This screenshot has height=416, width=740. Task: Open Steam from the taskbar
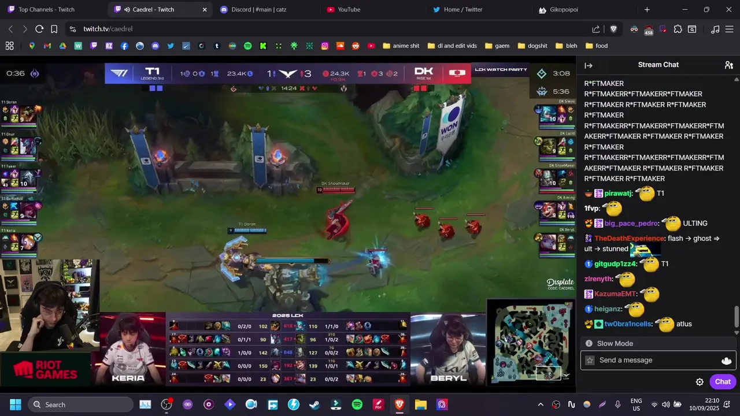point(314,404)
